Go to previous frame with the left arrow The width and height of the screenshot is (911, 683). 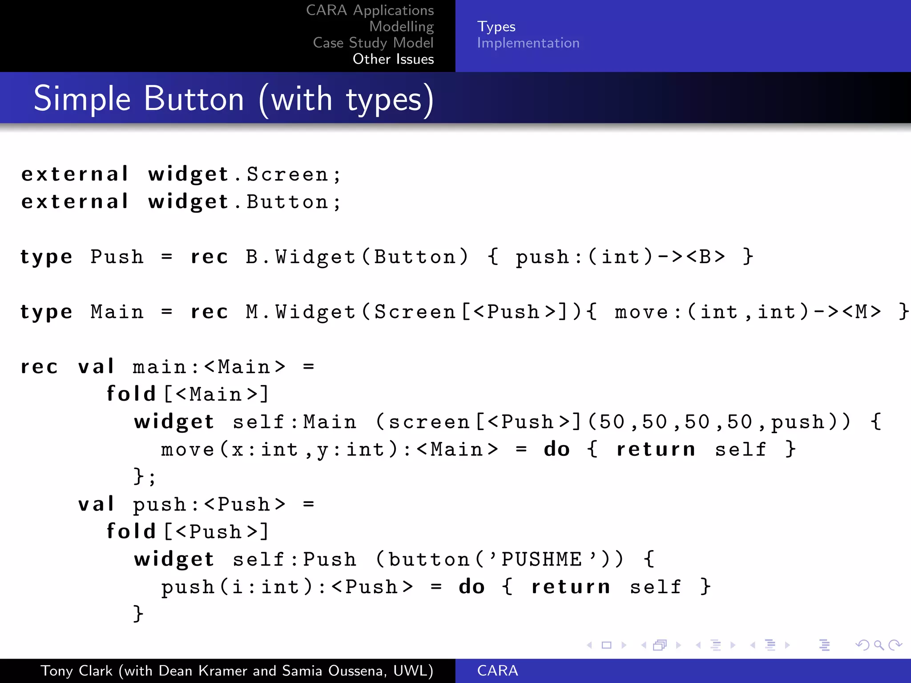click(x=644, y=645)
